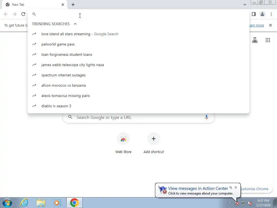Open a new tab with the plus icon
Image resolution: width=277 pixels, height=208 pixels.
pyautogui.click(x=73, y=5)
